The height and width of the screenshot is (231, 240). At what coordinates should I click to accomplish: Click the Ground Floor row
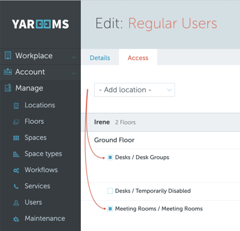(160, 140)
